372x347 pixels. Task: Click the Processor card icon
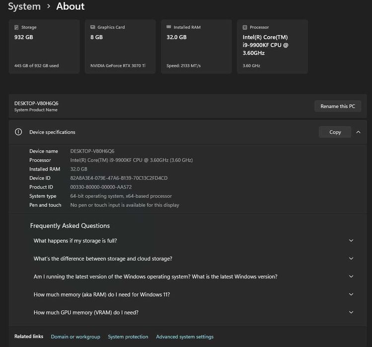tap(245, 27)
